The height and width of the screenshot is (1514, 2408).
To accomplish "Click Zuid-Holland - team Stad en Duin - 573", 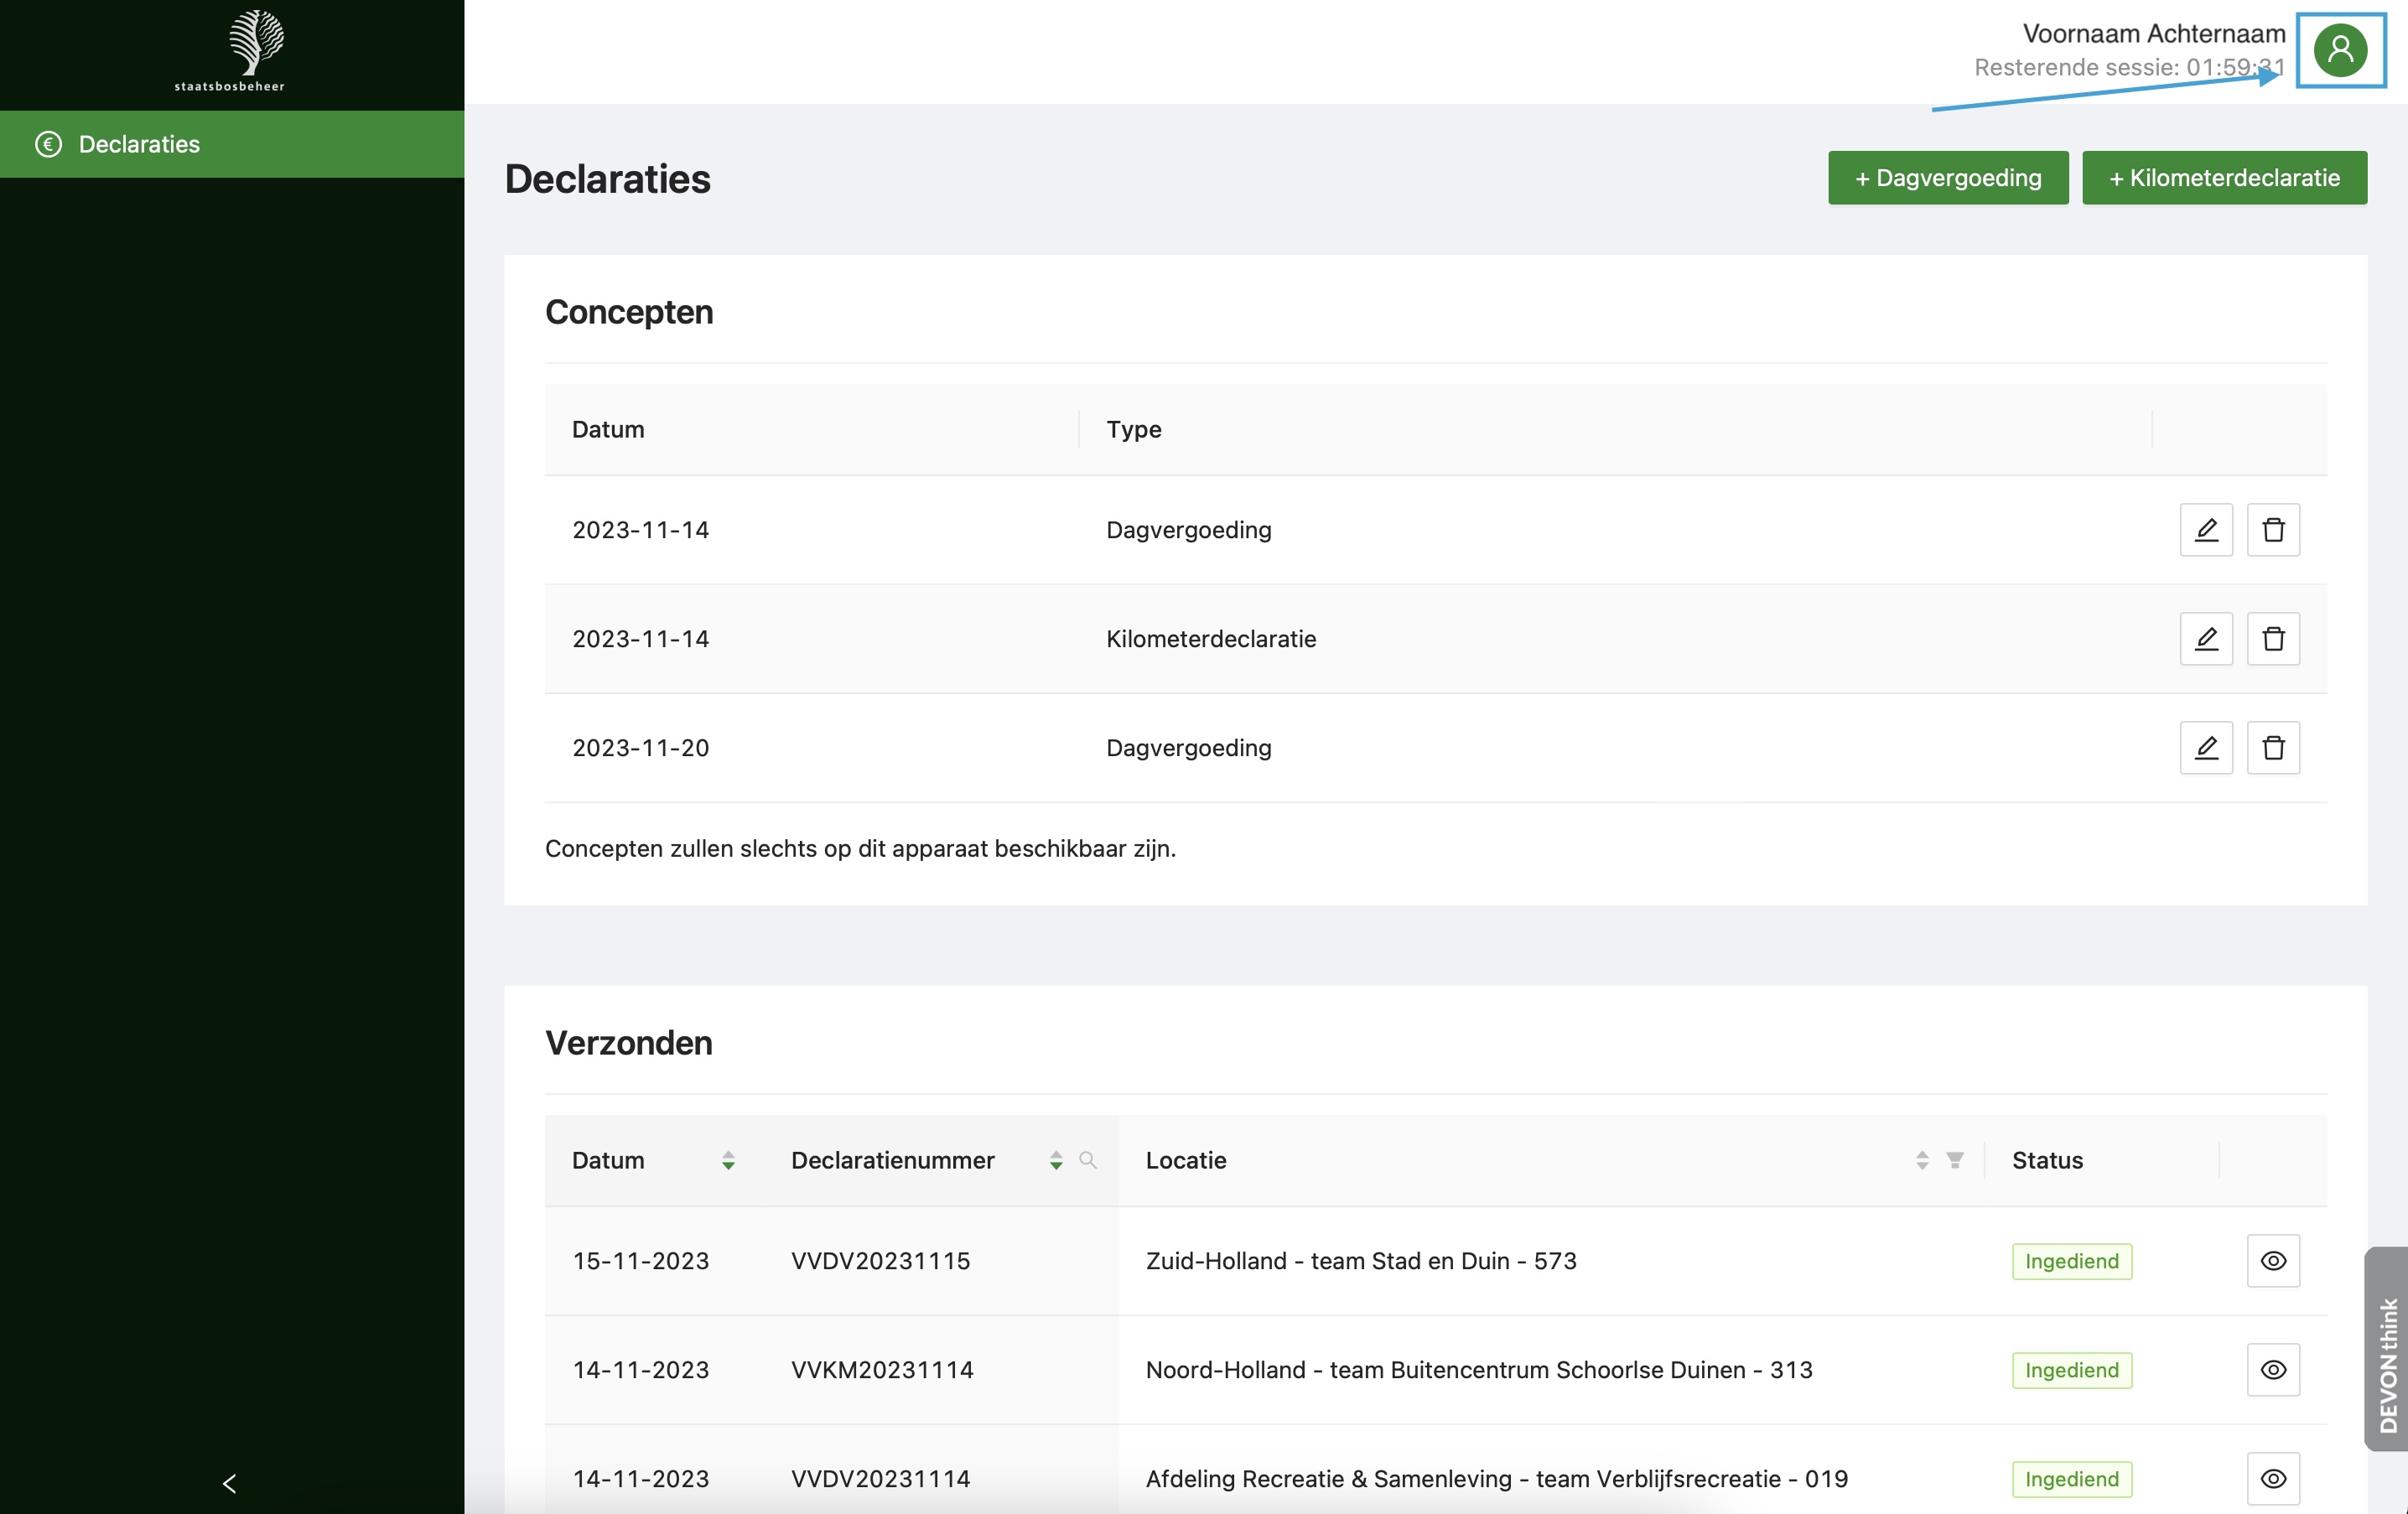I will click(1360, 1261).
